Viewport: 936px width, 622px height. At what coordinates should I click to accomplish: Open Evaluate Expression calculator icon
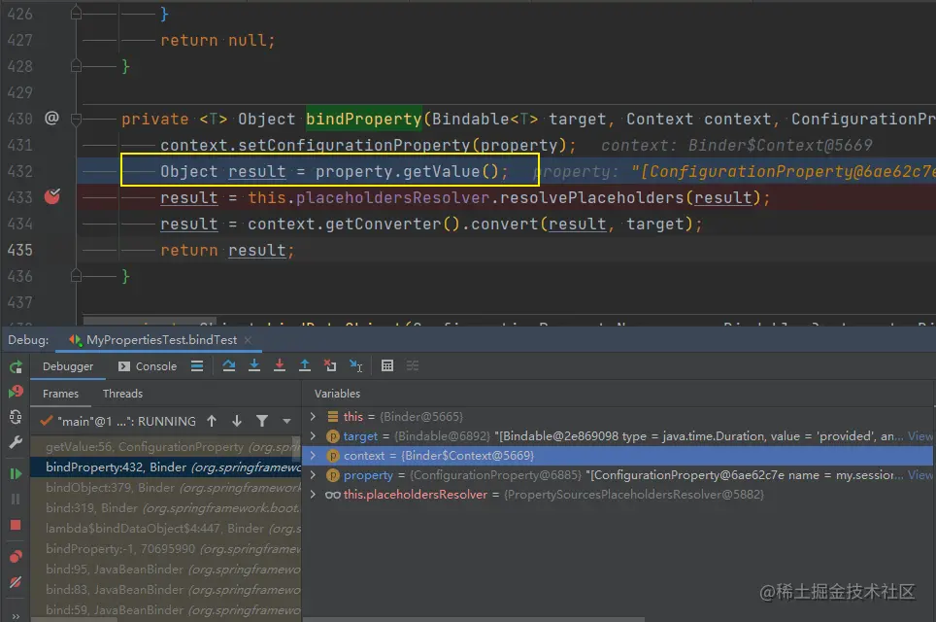click(387, 365)
